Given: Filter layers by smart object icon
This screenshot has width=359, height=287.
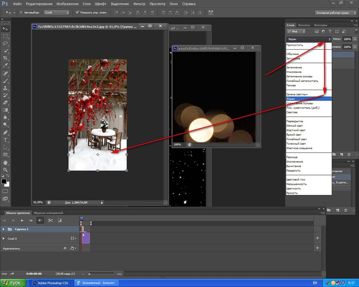Looking at the screenshot, I should point(344,31).
